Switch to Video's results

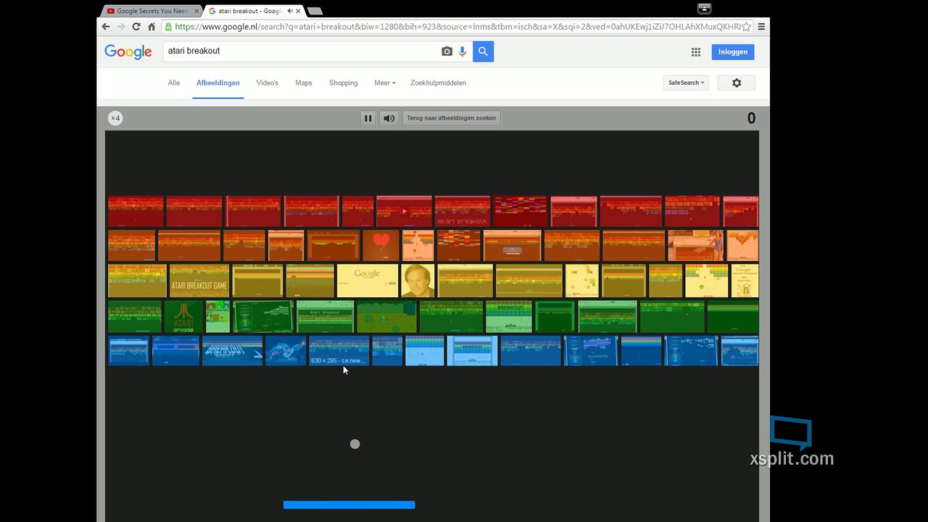tap(268, 83)
